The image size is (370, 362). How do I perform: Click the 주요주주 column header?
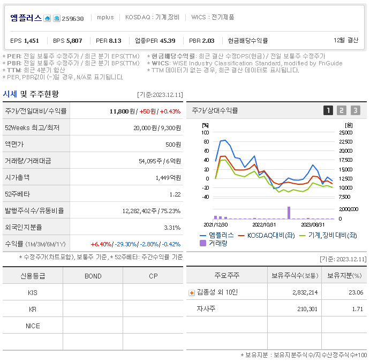(227, 275)
